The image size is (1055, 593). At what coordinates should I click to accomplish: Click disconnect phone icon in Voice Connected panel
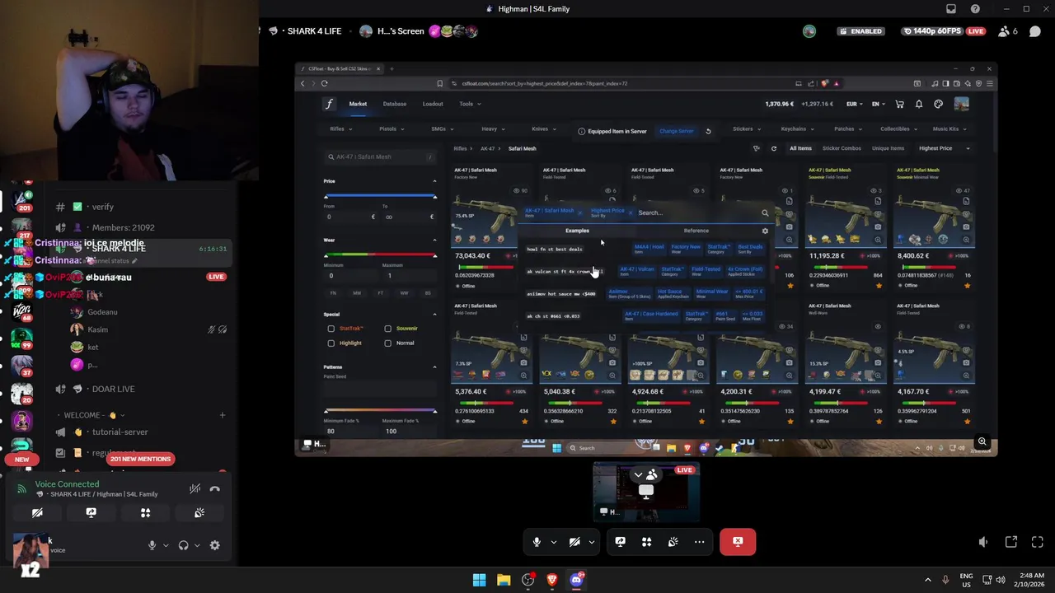pos(214,489)
